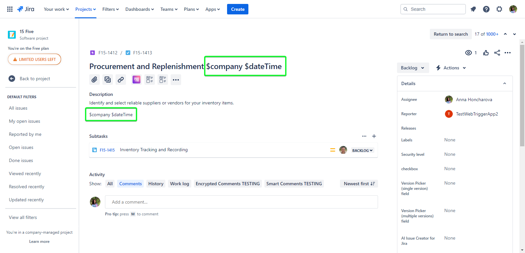Expand the Actions dropdown menu

tap(451, 68)
